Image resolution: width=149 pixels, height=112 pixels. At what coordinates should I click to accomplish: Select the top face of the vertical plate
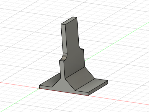[69, 21]
